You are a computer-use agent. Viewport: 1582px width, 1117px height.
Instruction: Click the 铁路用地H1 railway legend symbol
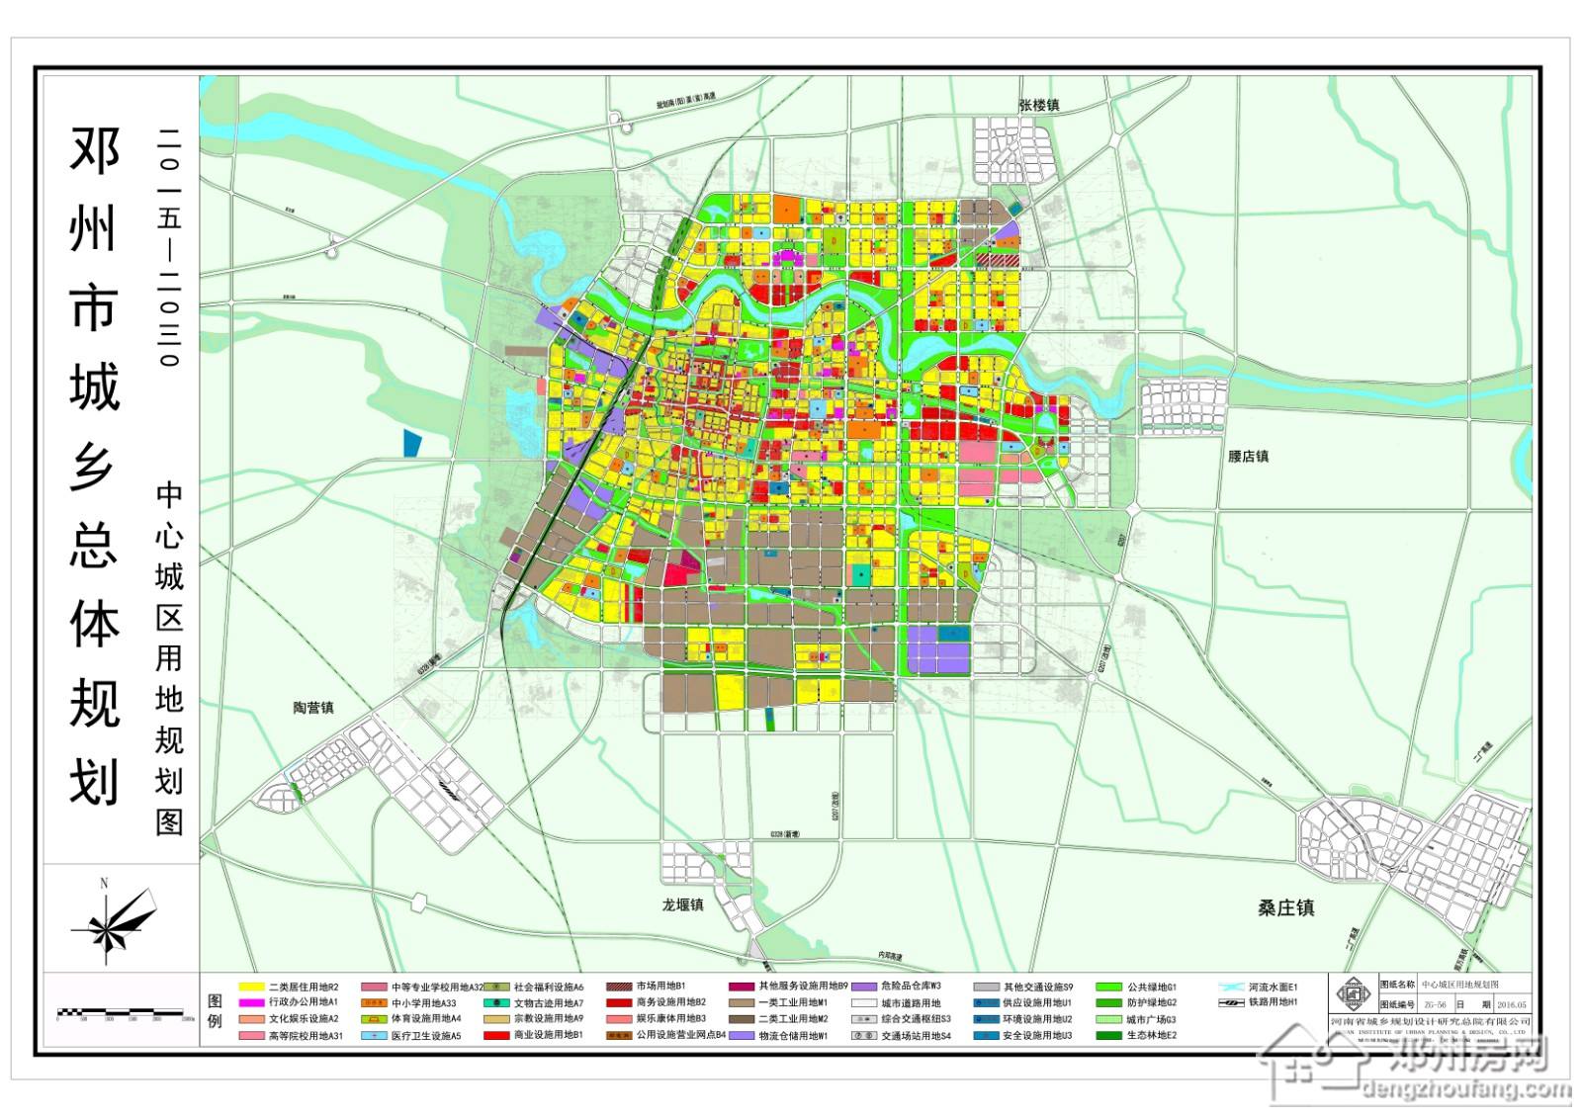tap(1231, 1002)
